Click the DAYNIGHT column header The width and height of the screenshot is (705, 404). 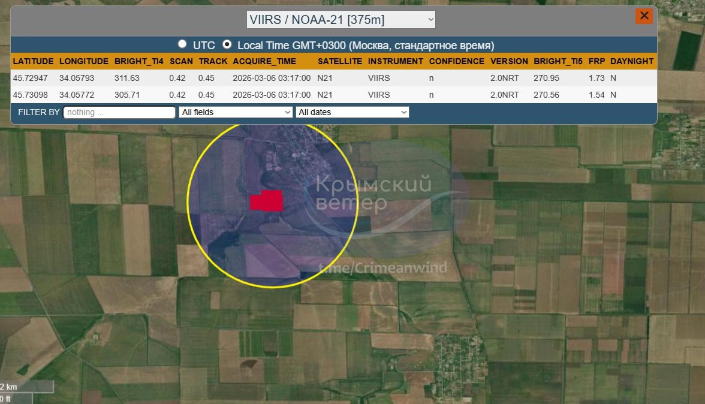tap(632, 61)
